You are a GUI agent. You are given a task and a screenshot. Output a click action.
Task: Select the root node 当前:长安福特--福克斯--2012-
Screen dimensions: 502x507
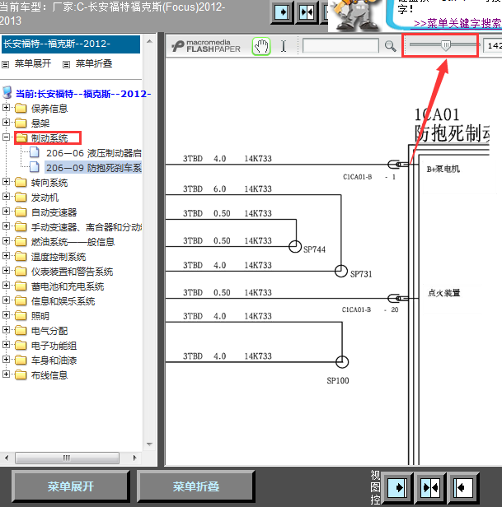click(83, 94)
